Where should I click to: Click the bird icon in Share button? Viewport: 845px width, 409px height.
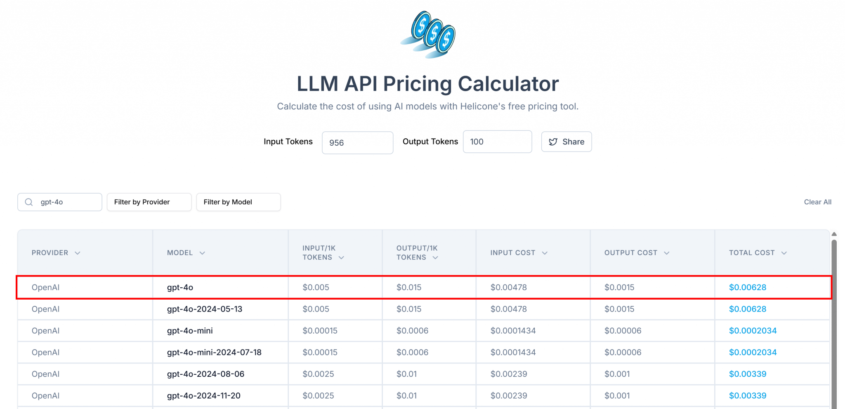[x=553, y=142]
